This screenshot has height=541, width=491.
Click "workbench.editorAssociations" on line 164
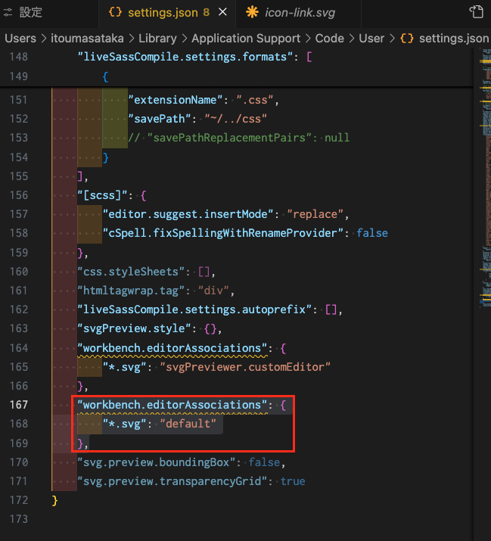pos(172,348)
